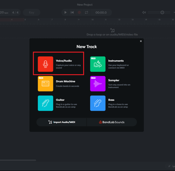This screenshot has height=171, width=175.
Task: Click bar 12 on the timeline ruler
Action: pyautogui.click(x=119, y=20)
